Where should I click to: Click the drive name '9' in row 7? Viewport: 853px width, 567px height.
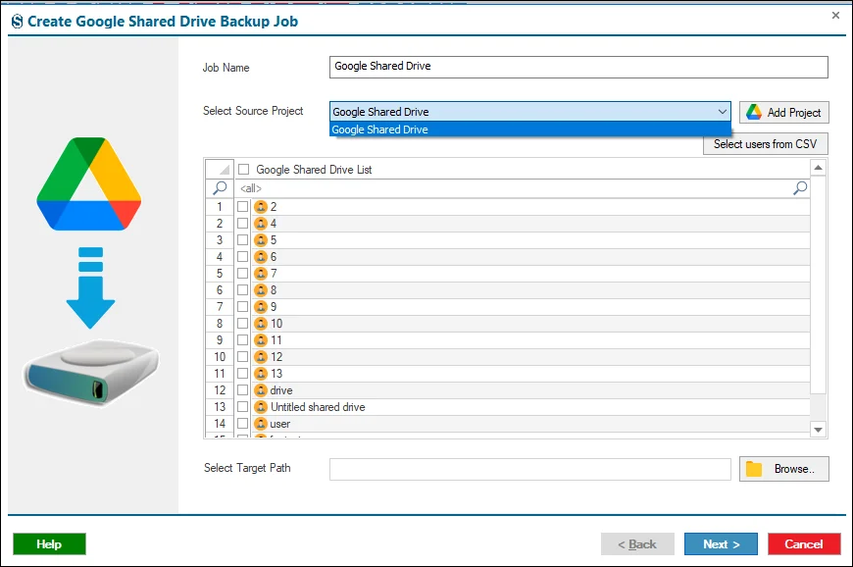coord(274,307)
